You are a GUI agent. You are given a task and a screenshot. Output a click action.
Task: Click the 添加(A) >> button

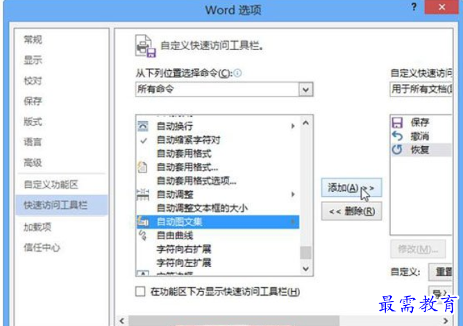click(x=351, y=188)
